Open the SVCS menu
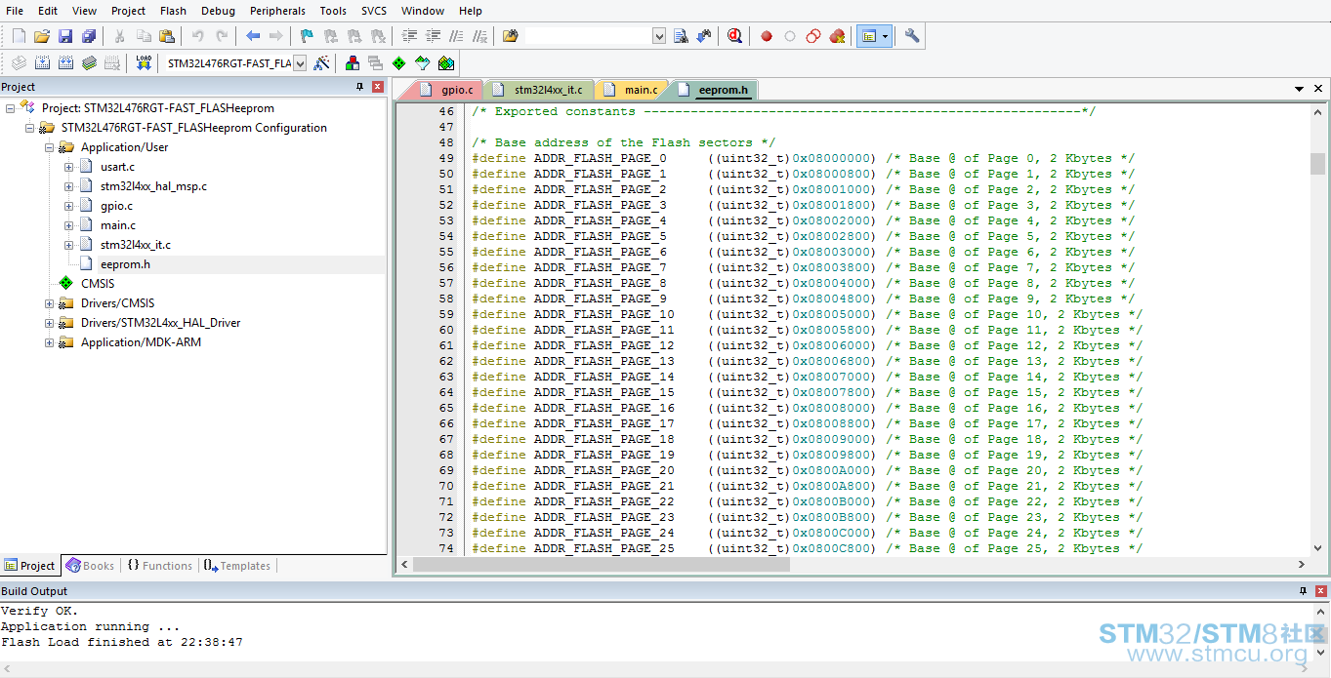1331x678 pixels. point(374,11)
